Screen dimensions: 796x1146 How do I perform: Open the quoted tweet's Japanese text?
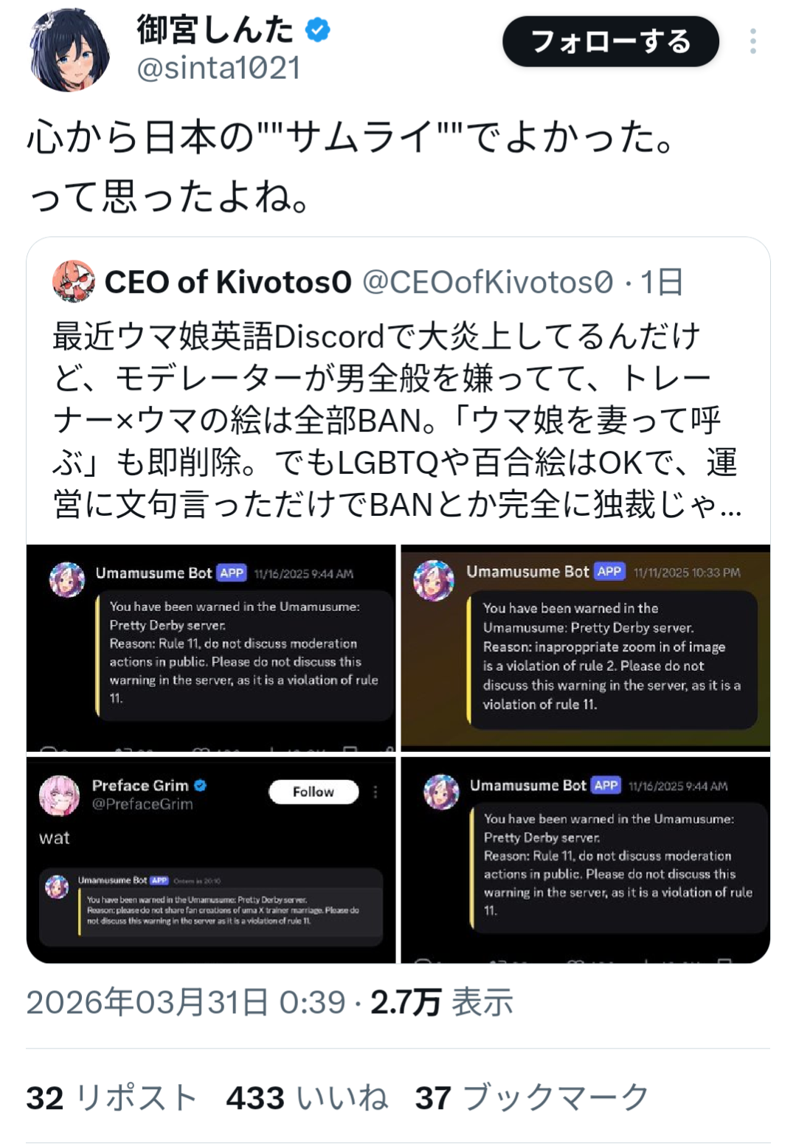pos(397,420)
